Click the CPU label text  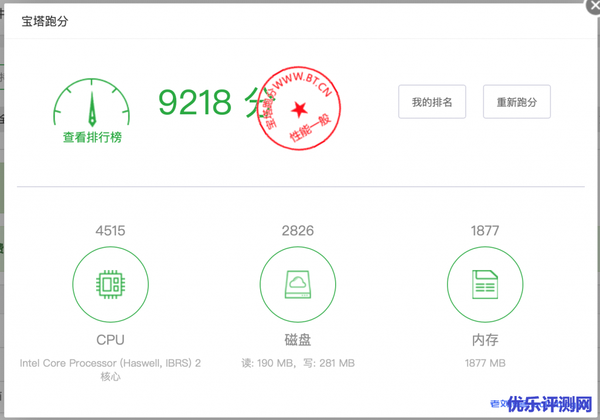[110, 340]
